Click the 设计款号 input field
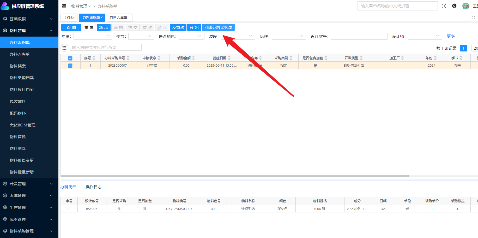The image size is (478, 238). 359,36
